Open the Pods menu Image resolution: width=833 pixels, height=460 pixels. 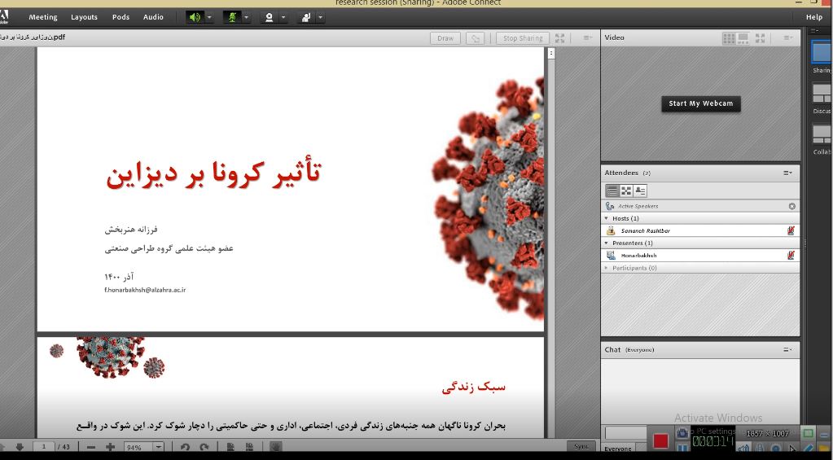coord(121,17)
